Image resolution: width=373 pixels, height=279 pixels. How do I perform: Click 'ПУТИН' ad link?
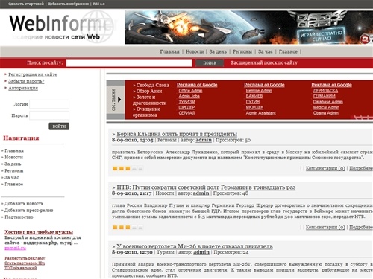[253, 102]
